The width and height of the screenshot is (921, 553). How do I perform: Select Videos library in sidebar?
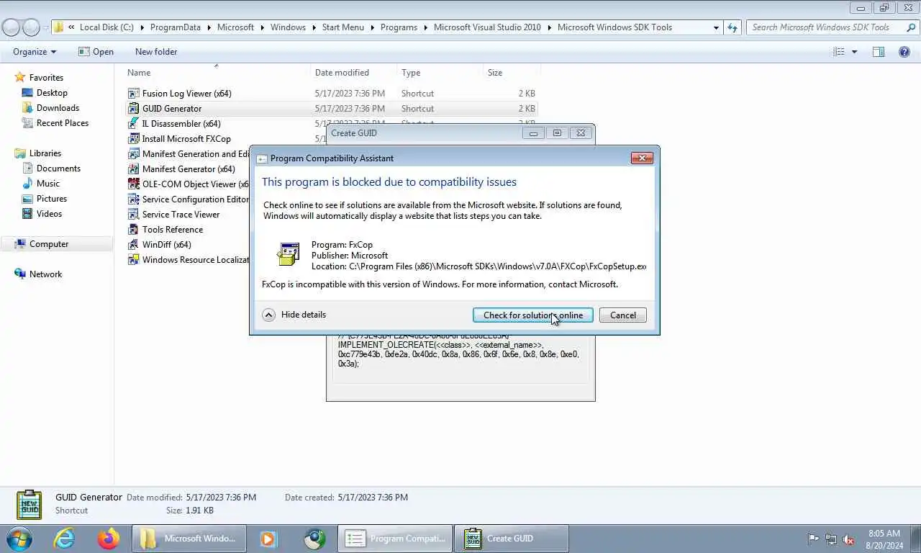click(x=49, y=214)
